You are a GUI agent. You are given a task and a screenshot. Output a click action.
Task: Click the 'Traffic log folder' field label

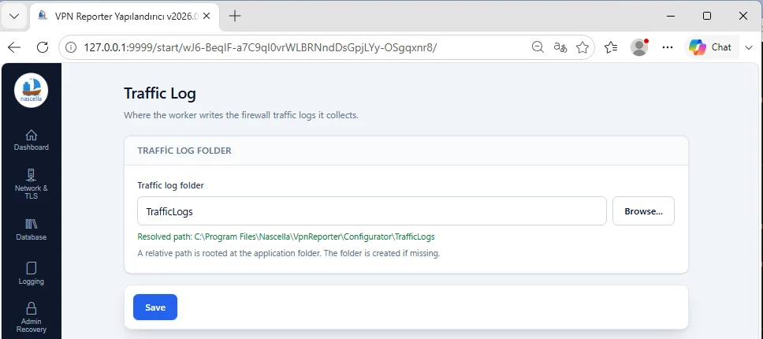(170, 185)
